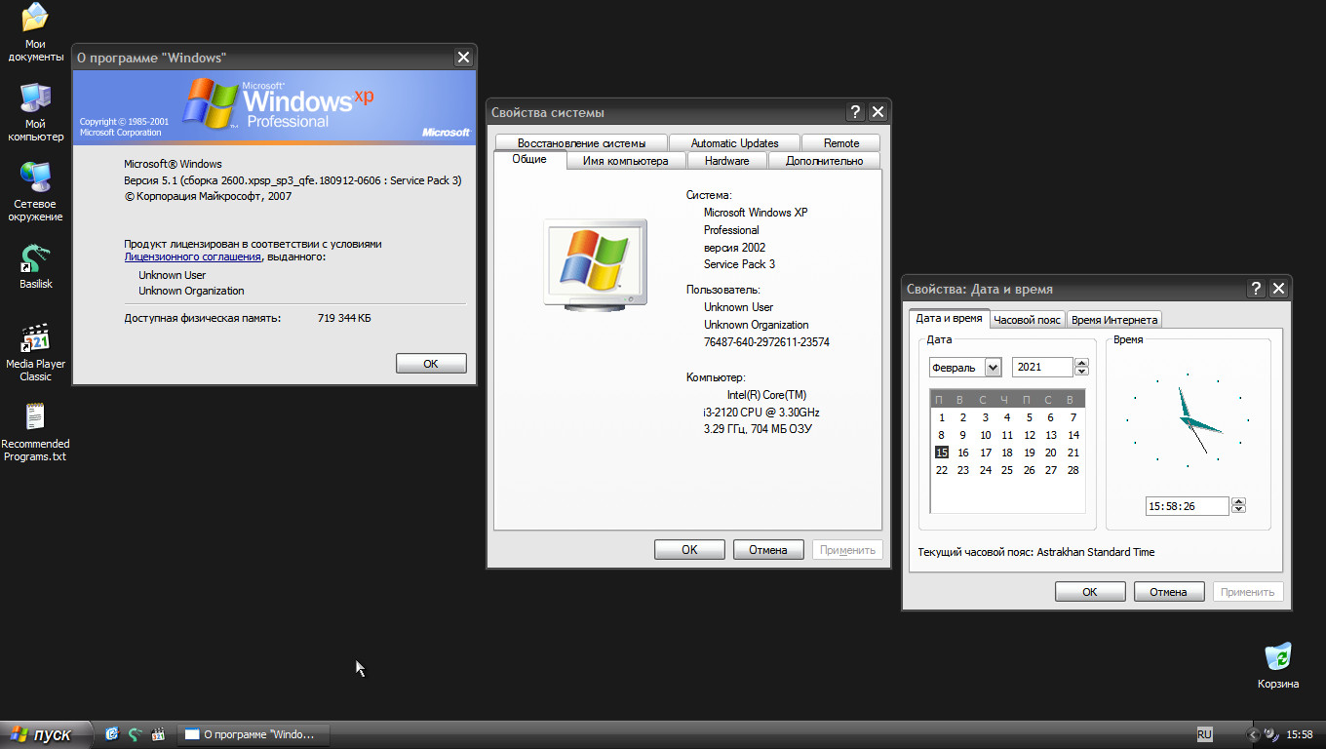
Task: Decrease the time with the down spinner
Action: click(1238, 511)
